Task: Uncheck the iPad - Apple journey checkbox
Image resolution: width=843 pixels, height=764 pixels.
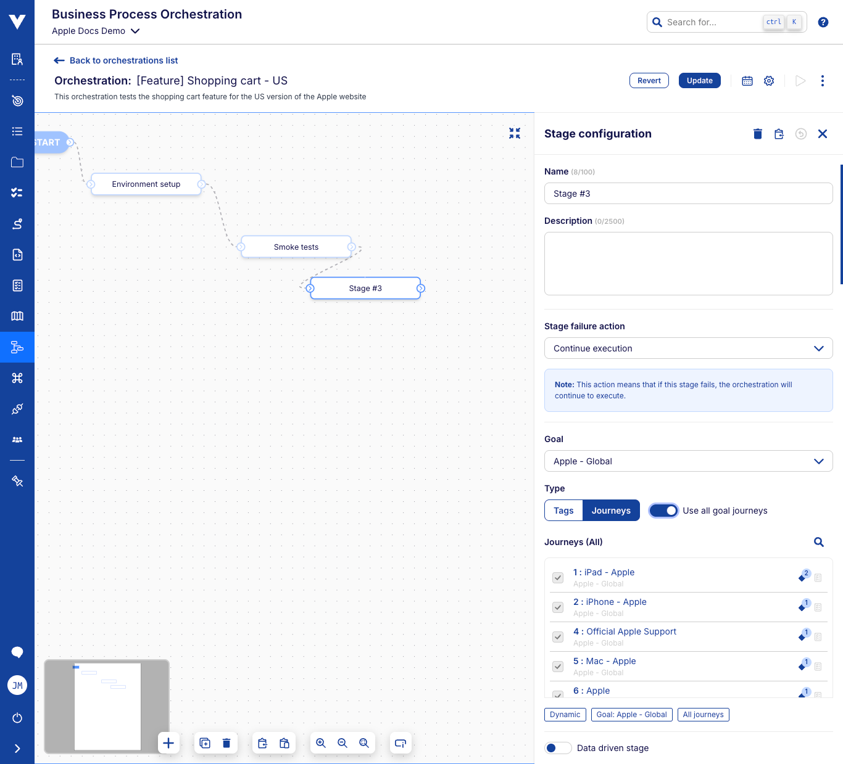Action: [x=558, y=578]
